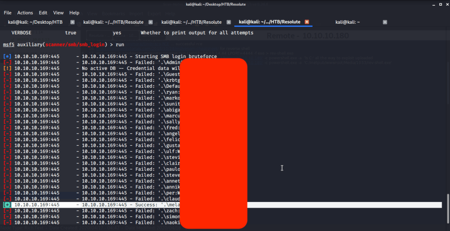Select the second tab from the left

113,22
